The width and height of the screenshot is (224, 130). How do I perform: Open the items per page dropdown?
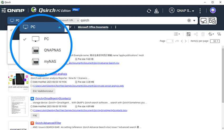pos(216,41)
